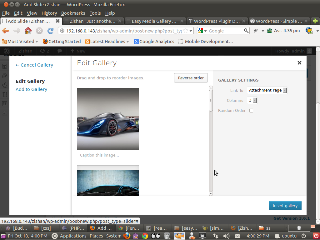
Task: Open the network connections indicator
Action: pyautogui.click(x=216, y=236)
